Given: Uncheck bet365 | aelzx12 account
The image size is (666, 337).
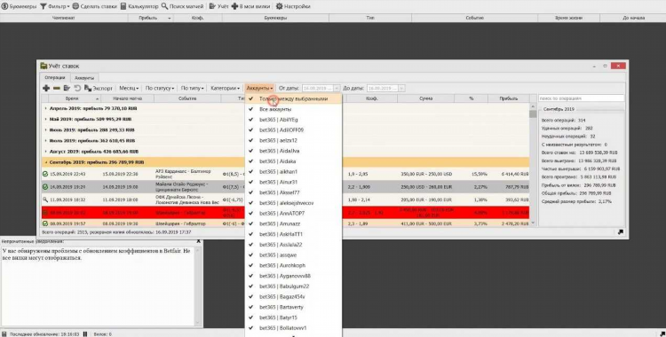Looking at the screenshot, I should (x=293, y=140).
